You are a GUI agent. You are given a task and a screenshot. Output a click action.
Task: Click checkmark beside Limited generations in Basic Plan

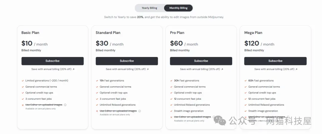(23, 81)
